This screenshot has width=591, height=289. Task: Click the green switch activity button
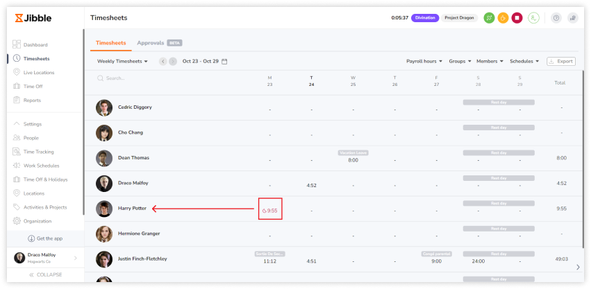(x=489, y=18)
